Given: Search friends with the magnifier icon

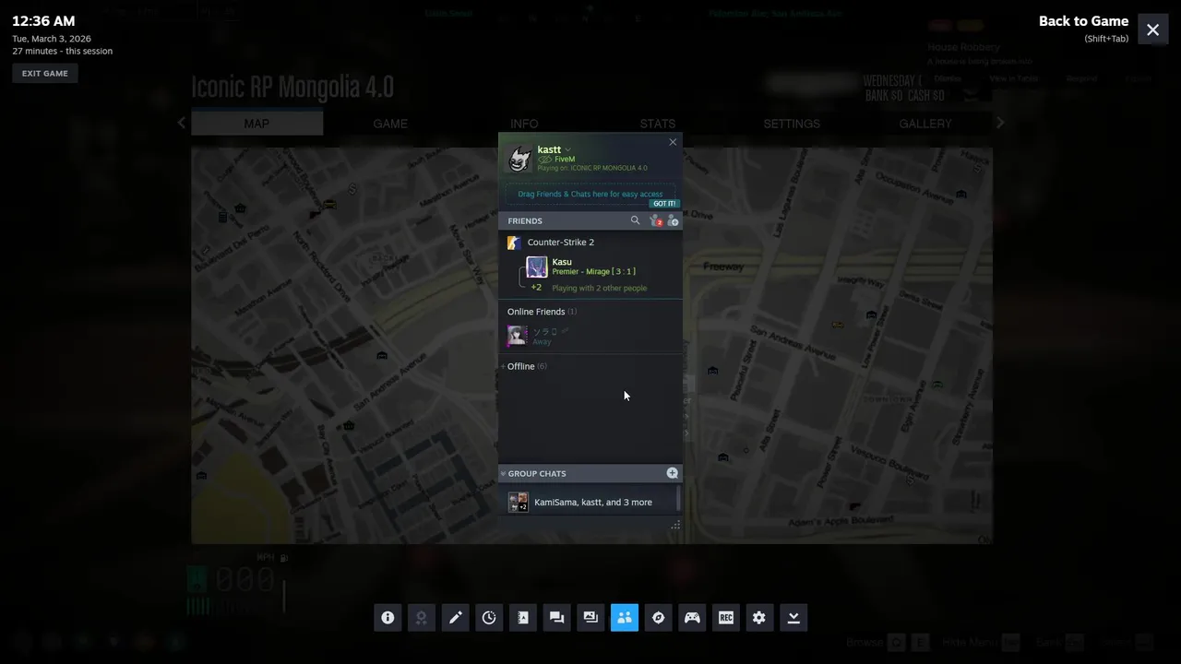Looking at the screenshot, I should [x=635, y=220].
